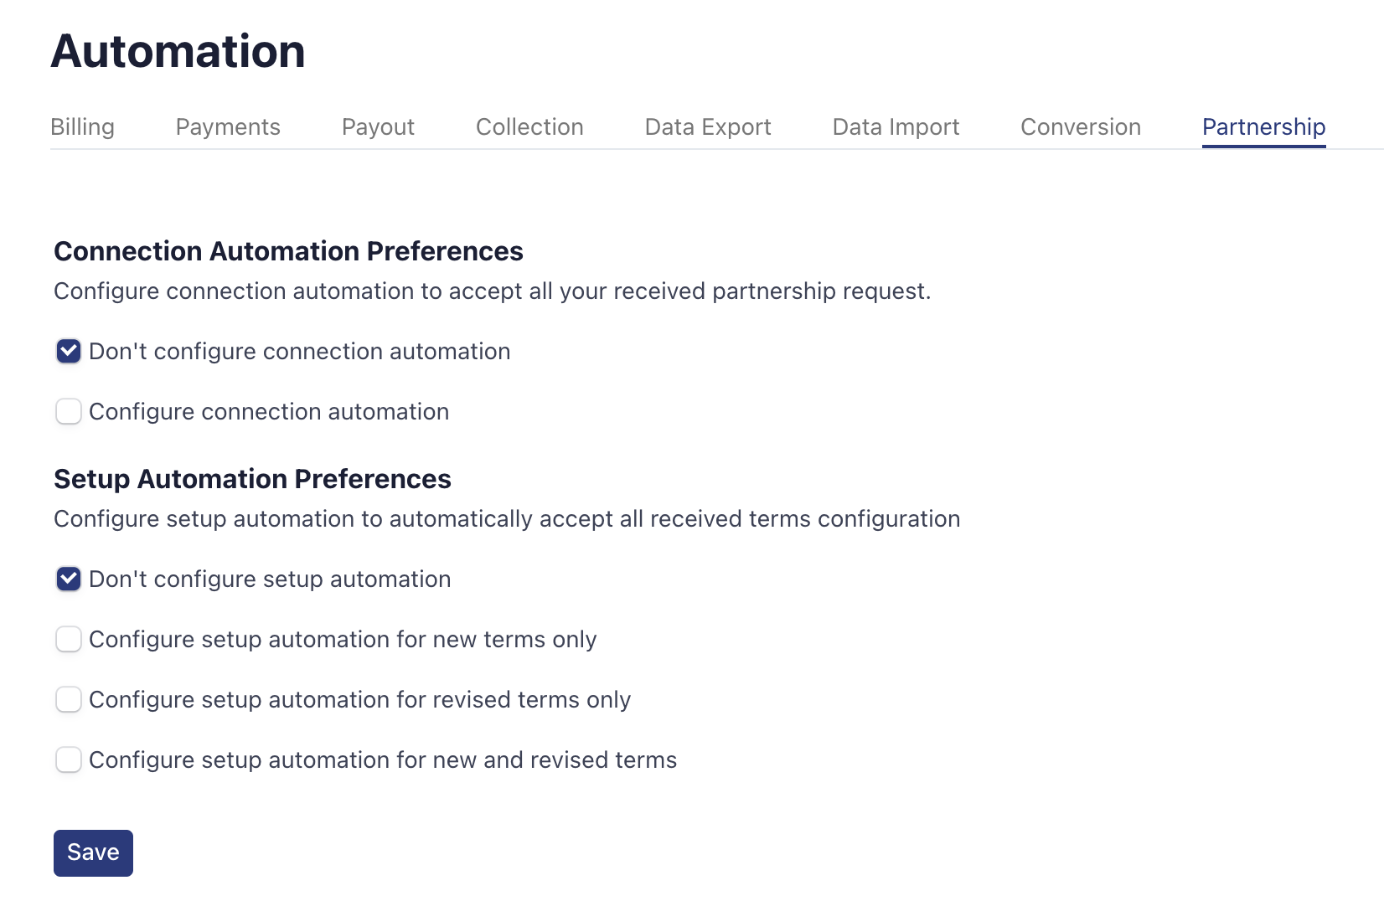Check setup automation for new terms only
1384x901 pixels.
69,640
